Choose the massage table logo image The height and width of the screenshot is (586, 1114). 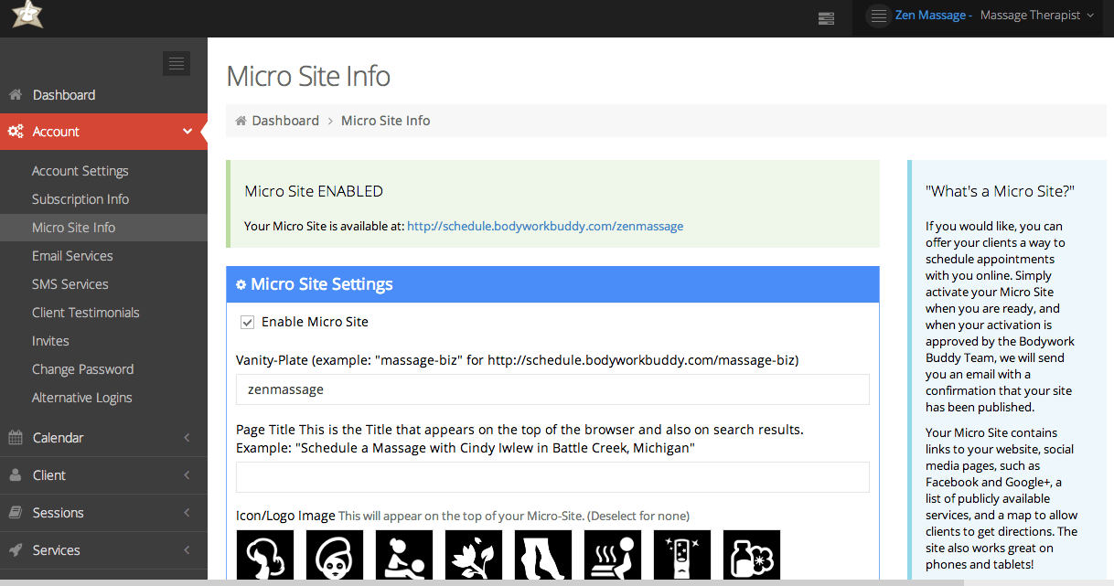(x=404, y=554)
